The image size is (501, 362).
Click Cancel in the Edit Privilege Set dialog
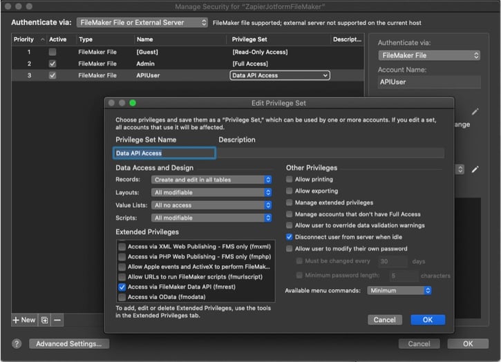coord(385,320)
